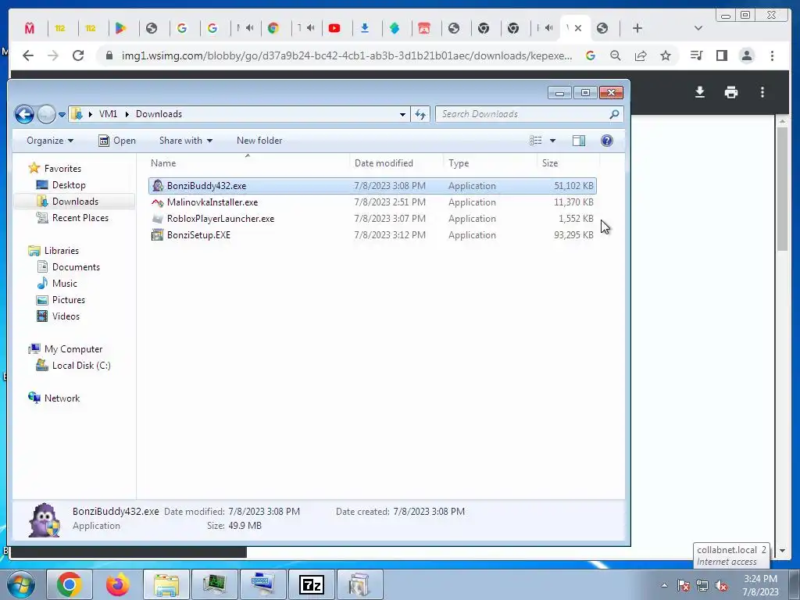
Task: Open the recent locations arrow beside Forward
Action: [62, 114]
